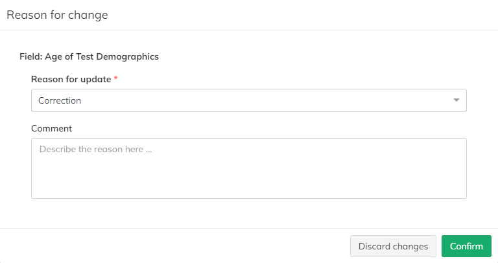
Task: Click the 'Field: Age of Test Demographics' text
Action: click(89, 56)
